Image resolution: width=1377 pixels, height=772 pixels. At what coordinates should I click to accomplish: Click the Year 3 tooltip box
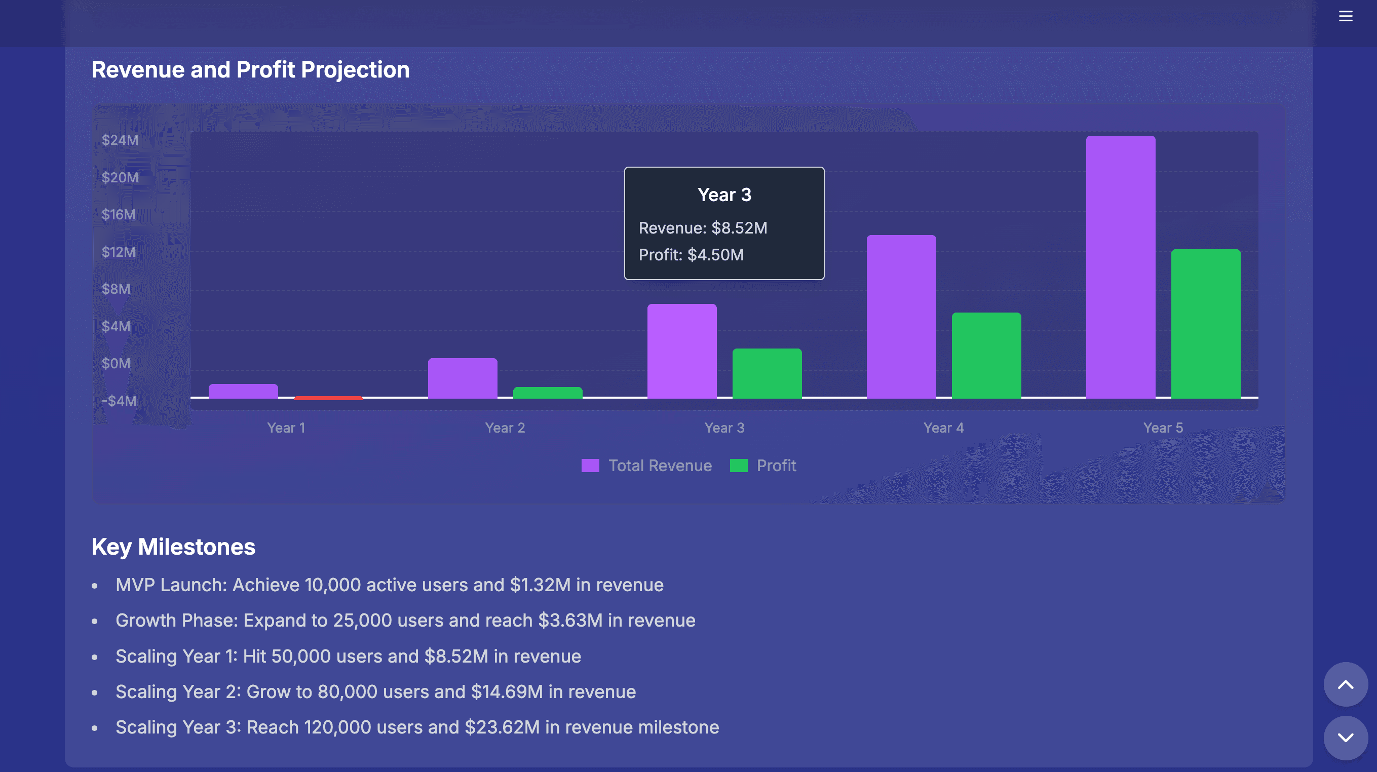click(724, 223)
